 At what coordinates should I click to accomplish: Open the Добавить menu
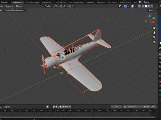click(9, 6)
